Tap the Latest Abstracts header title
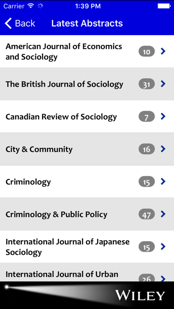The height and width of the screenshot is (309, 174). click(x=87, y=23)
